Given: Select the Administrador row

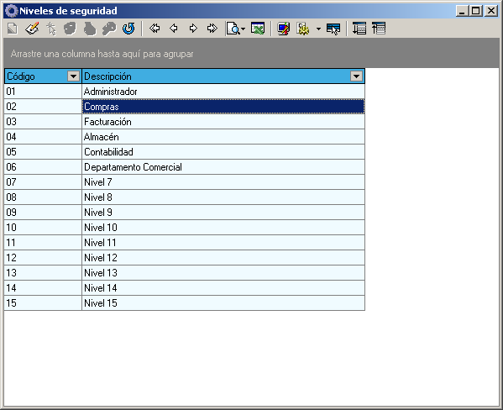Looking at the screenshot, I should pos(185,92).
